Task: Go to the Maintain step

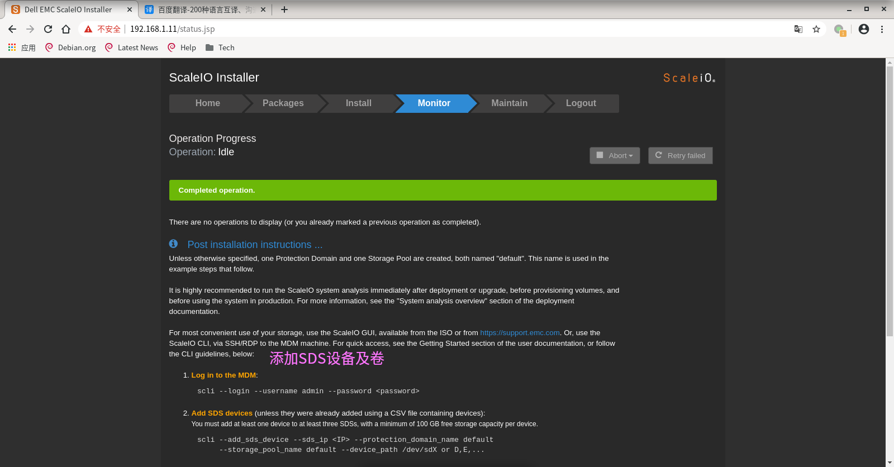Action: [x=509, y=103]
